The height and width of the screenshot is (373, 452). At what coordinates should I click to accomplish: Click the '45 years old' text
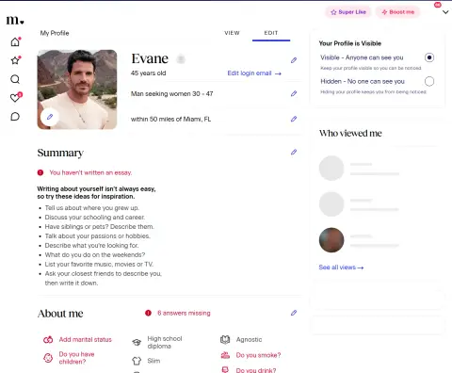(x=148, y=73)
